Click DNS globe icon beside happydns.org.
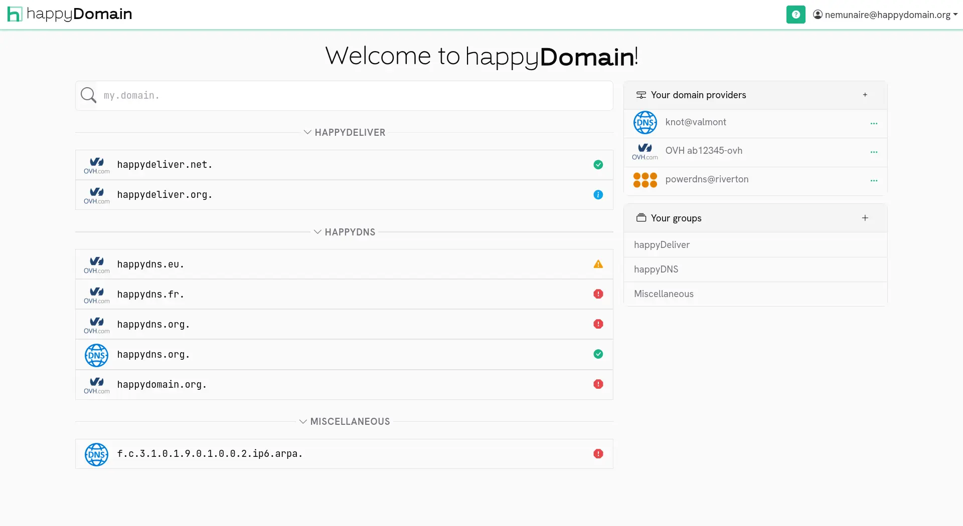The width and height of the screenshot is (963, 526). click(x=96, y=355)
